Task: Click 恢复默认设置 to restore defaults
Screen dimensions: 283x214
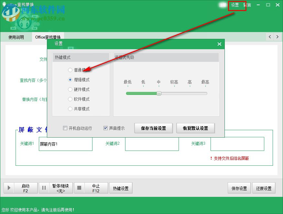Action: 196,128
